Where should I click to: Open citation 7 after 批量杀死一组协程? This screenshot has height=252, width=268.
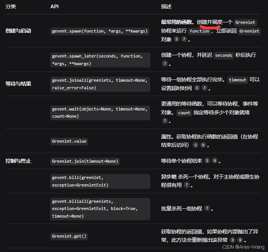pyautogui.click(x=207, y=208)
